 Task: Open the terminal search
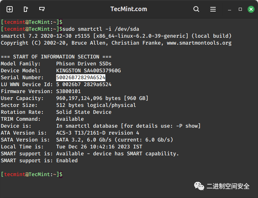196,9
